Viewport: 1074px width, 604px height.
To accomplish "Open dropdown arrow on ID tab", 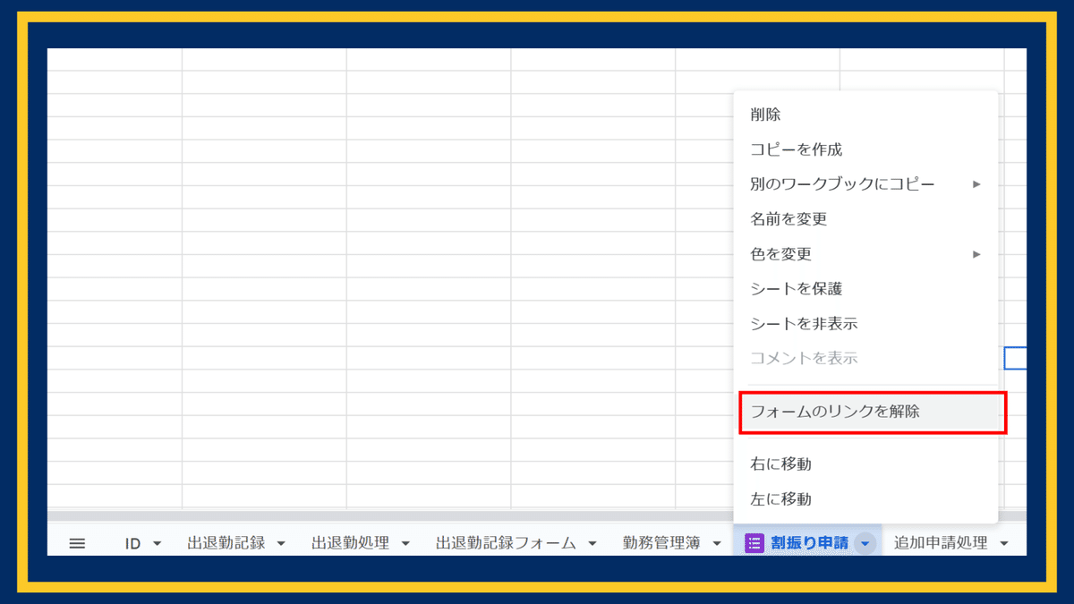I will [x=158, y=543].
